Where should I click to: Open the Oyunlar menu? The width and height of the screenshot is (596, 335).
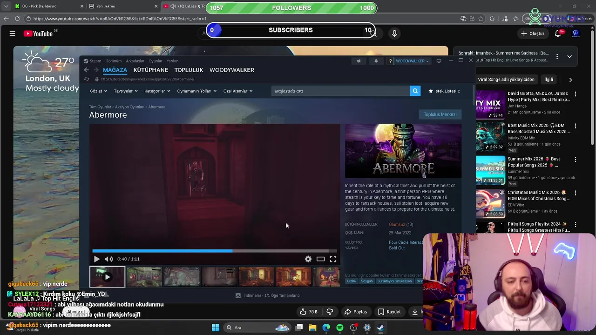click(156, 61)
